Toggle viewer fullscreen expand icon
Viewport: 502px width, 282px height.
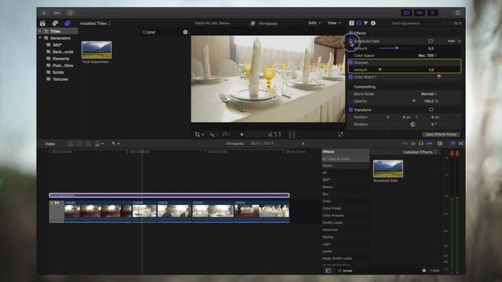(340, 135)
